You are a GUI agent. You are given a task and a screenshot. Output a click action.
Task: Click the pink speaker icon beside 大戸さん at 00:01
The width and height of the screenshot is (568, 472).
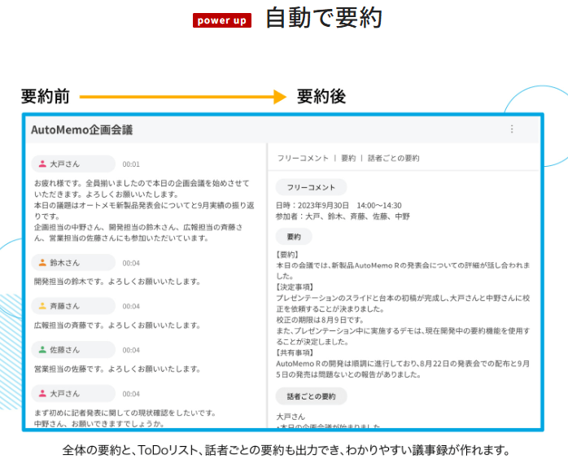pos(42,164)
